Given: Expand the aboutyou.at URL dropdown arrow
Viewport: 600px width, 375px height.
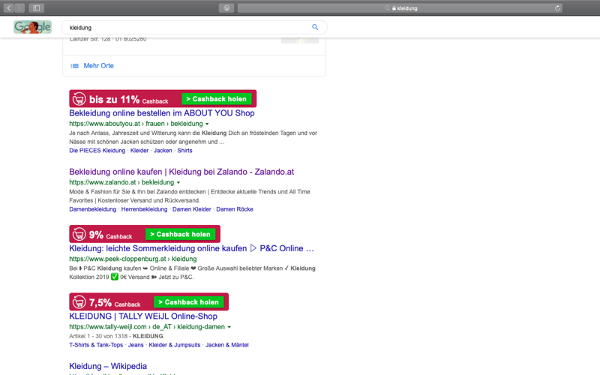Looking at the screenshot, I should pyautogui.click(x=207, y=124).
